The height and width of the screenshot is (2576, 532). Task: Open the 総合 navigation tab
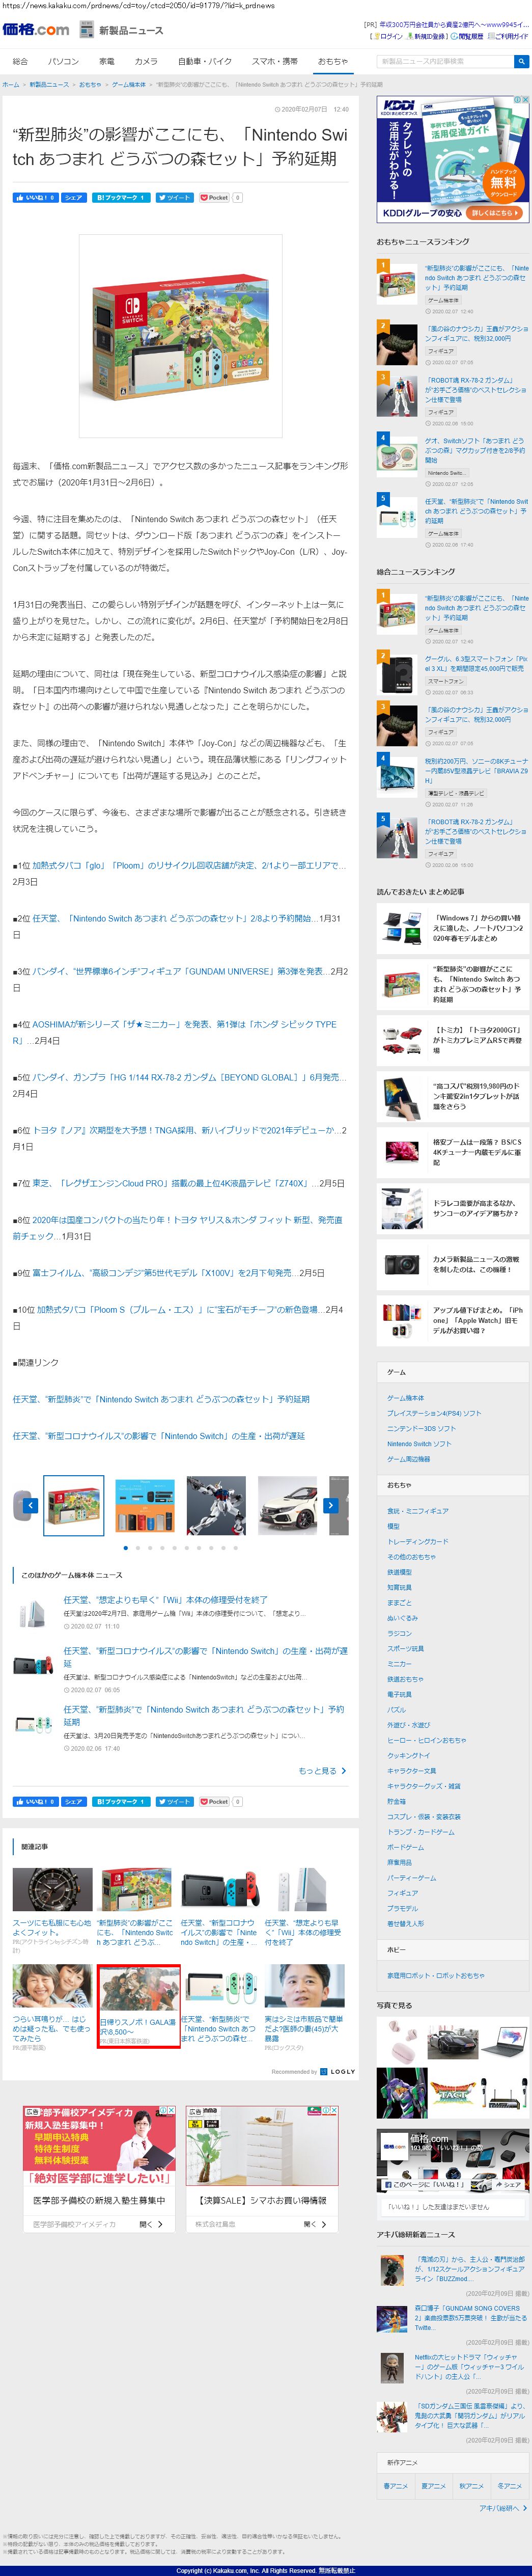pyautogui.click(x=20, y=61)
